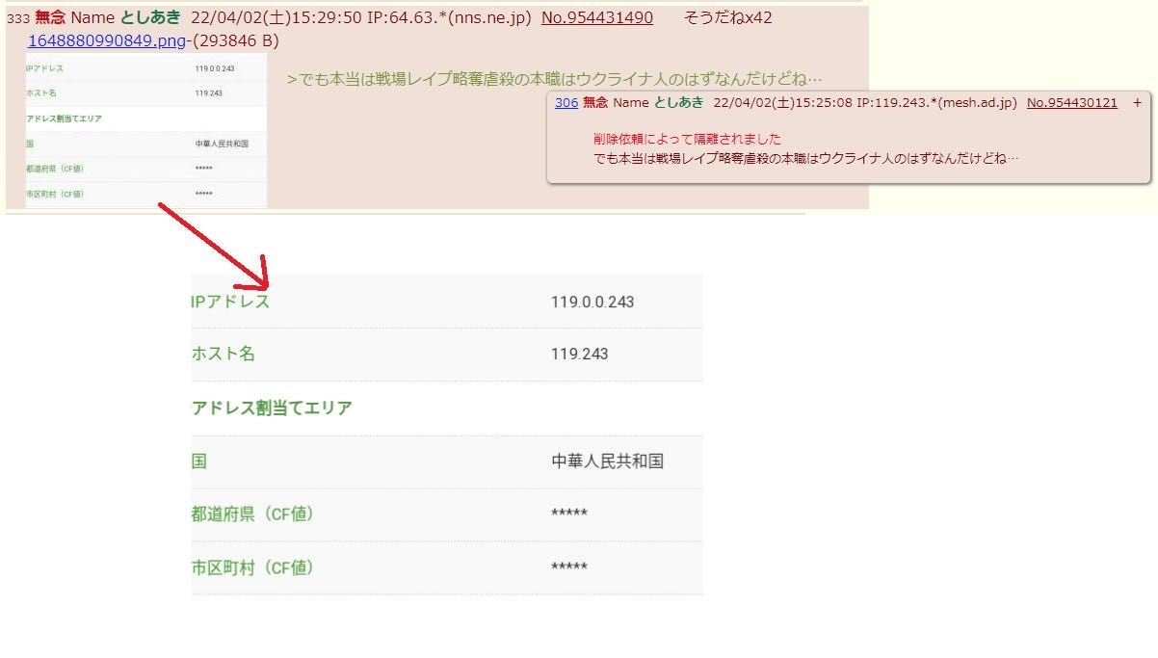Click the green quoted text line
This screenshot has width=1158, height=658.
tap(555, 79)
